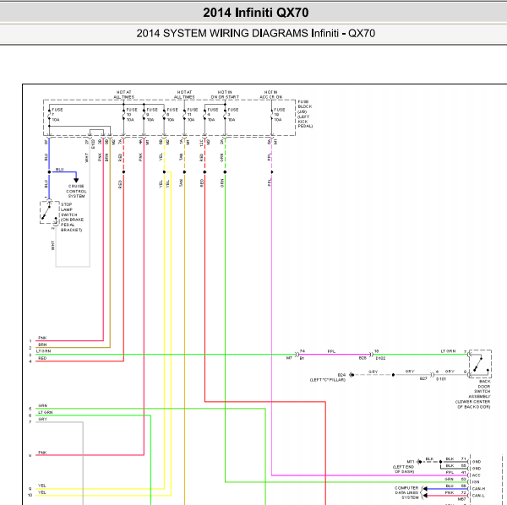Click the 'CAN-L' terminal label

click(x=478, y=496)
